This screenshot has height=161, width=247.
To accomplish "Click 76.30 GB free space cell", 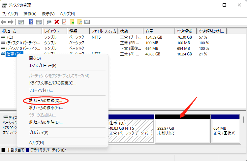I will click(x=184, y=37).
